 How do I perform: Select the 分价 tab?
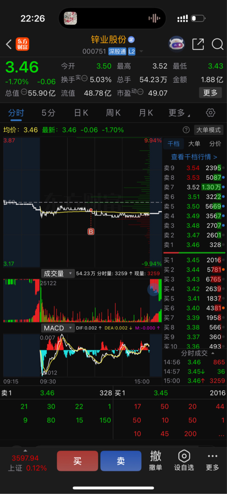(x=215, y=144)
